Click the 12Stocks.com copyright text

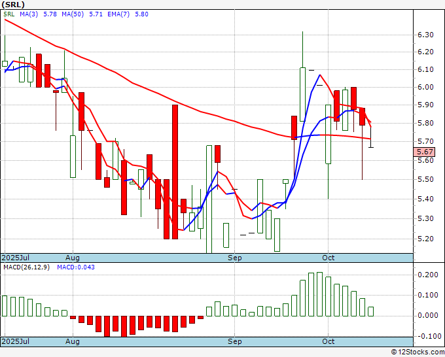click(418, 352)
